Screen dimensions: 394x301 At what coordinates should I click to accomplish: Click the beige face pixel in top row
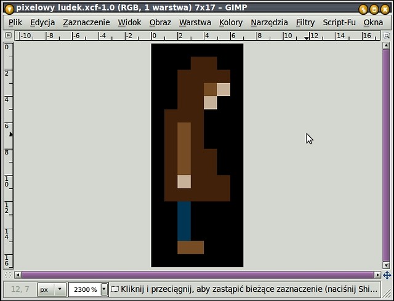(x=223, y=89)
